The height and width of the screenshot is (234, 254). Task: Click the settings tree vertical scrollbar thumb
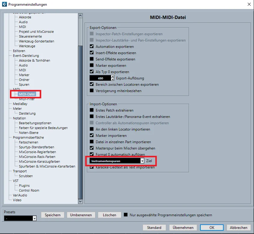pyautogui.click(x=80, y=122)
